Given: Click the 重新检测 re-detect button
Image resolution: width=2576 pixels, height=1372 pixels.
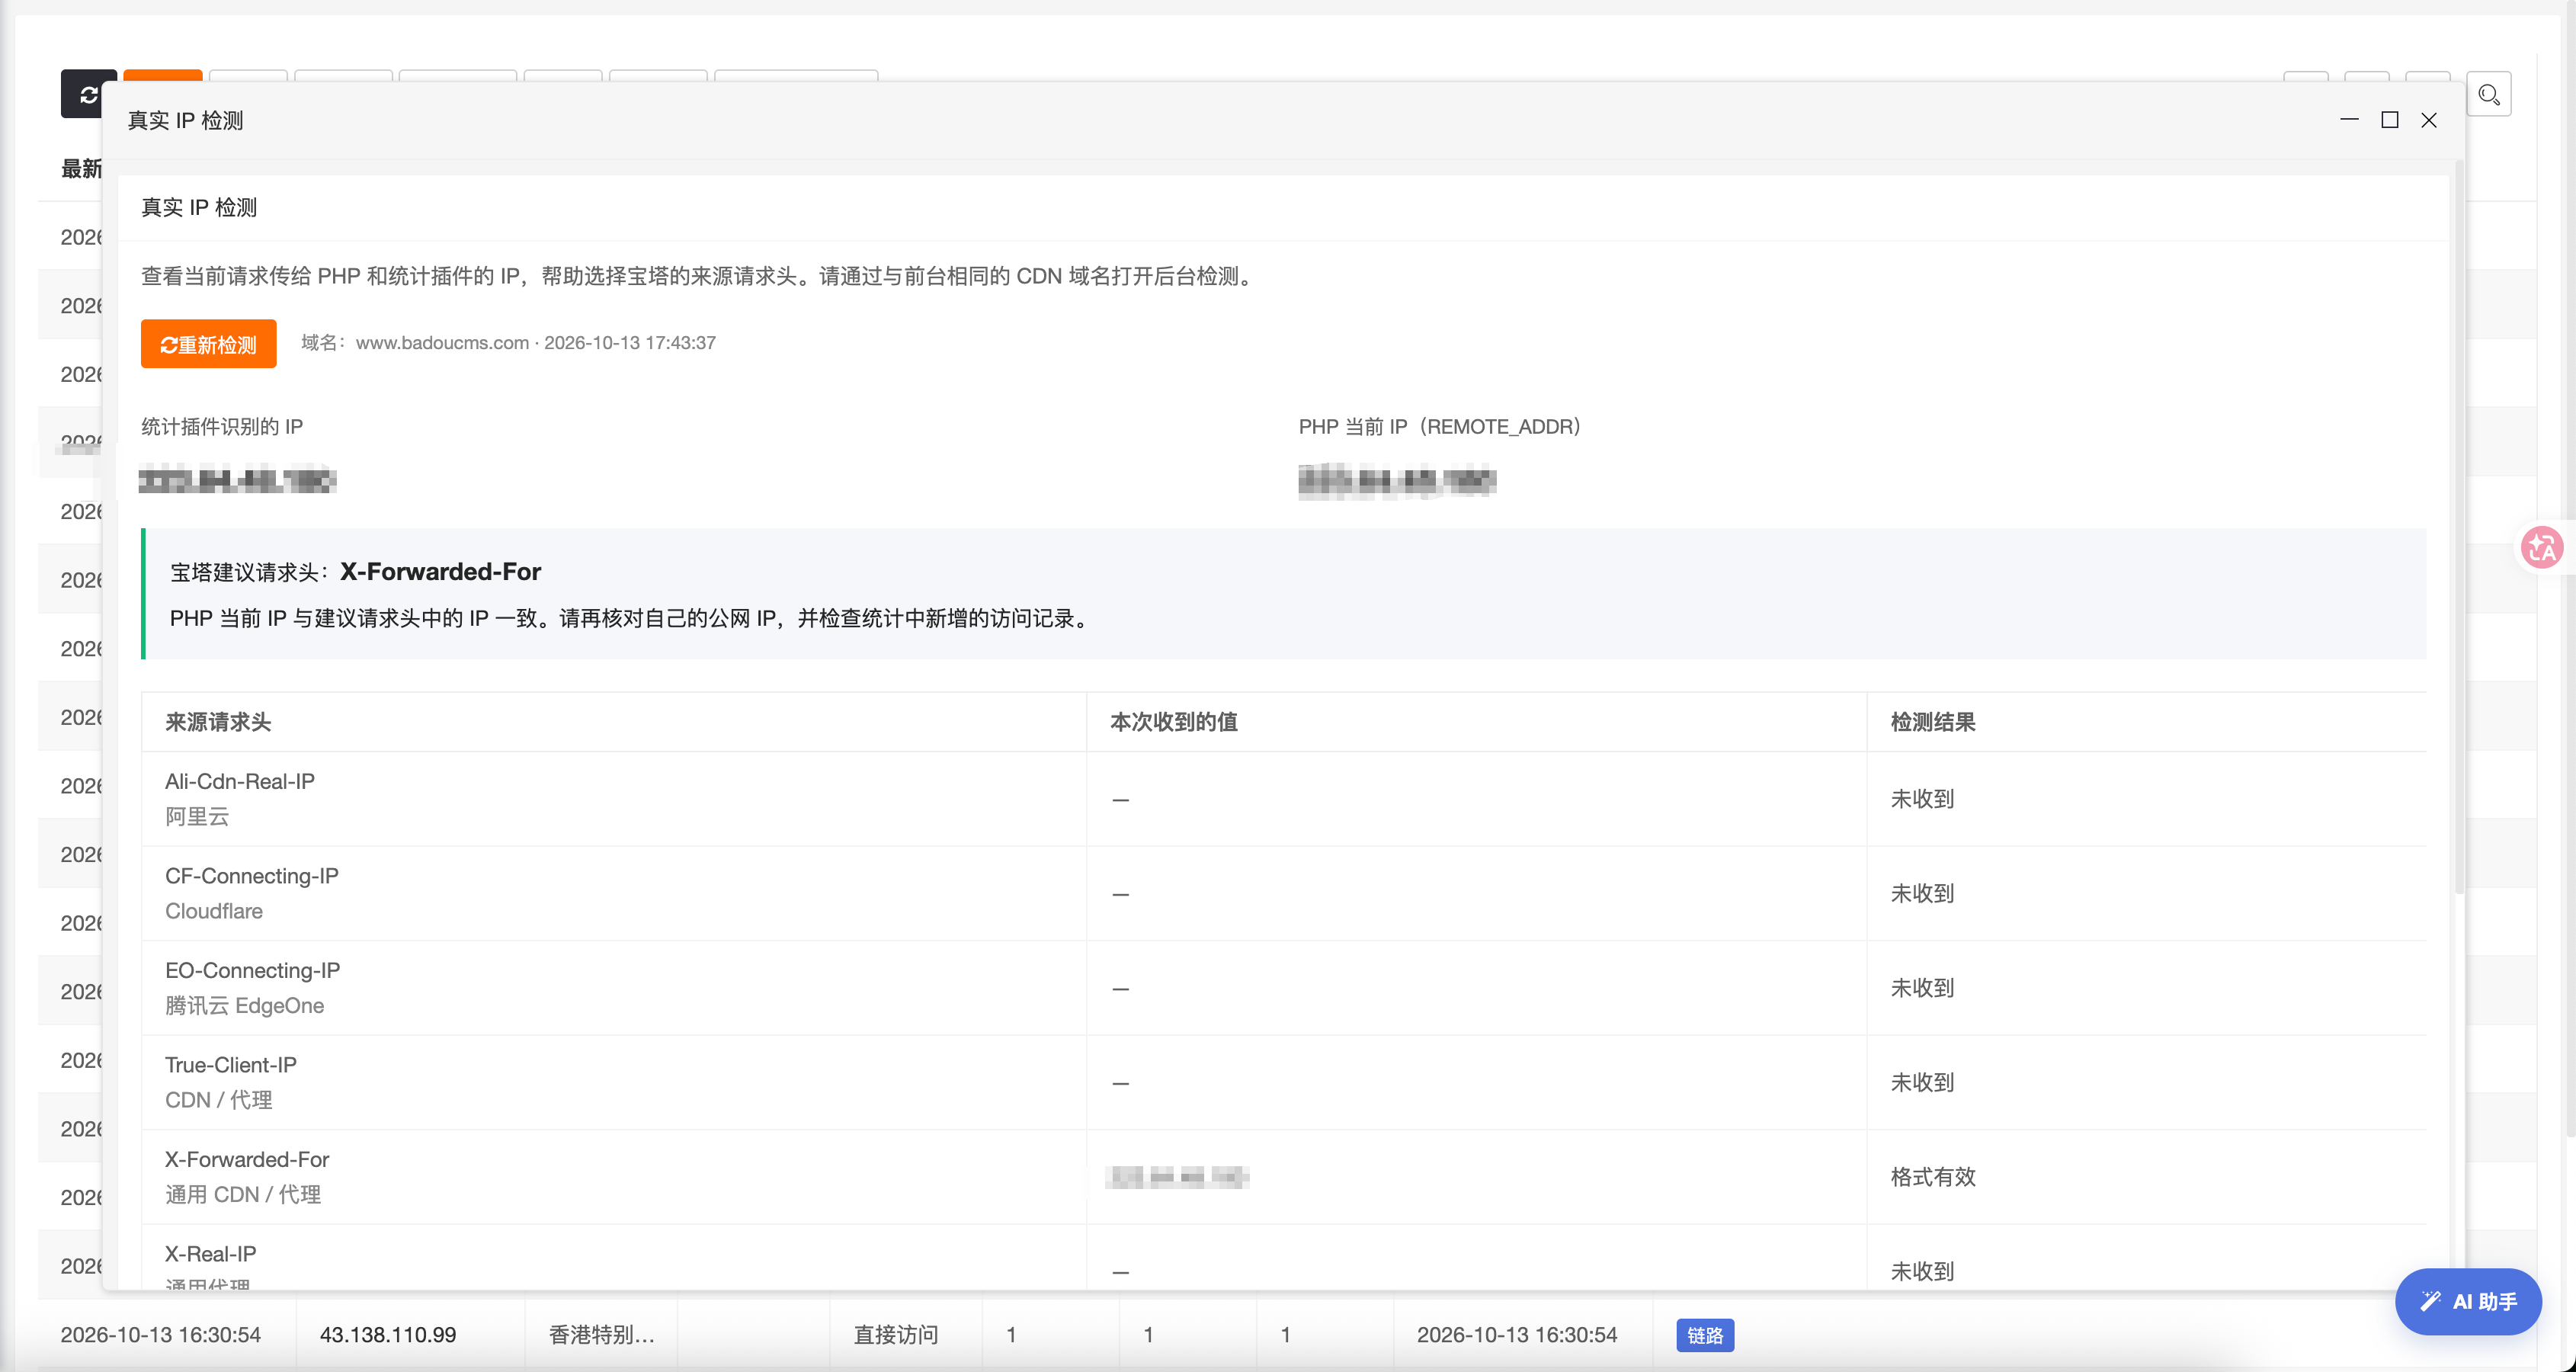Looking at the screenshot, I should coord(208,344).
